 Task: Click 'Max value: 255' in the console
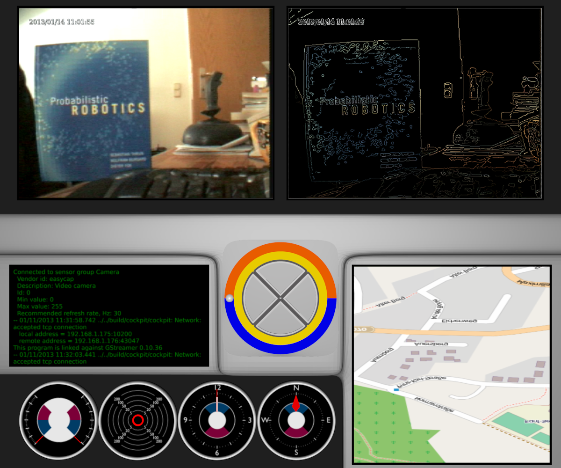click(x=38, y=306)
